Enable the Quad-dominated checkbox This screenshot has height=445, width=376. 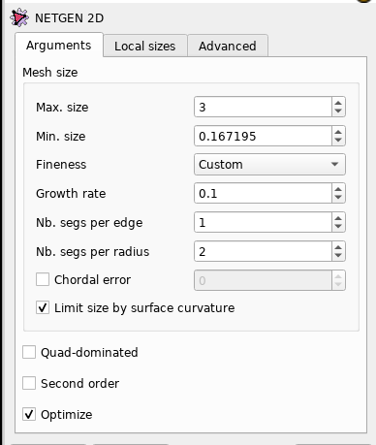coord(29,352)
